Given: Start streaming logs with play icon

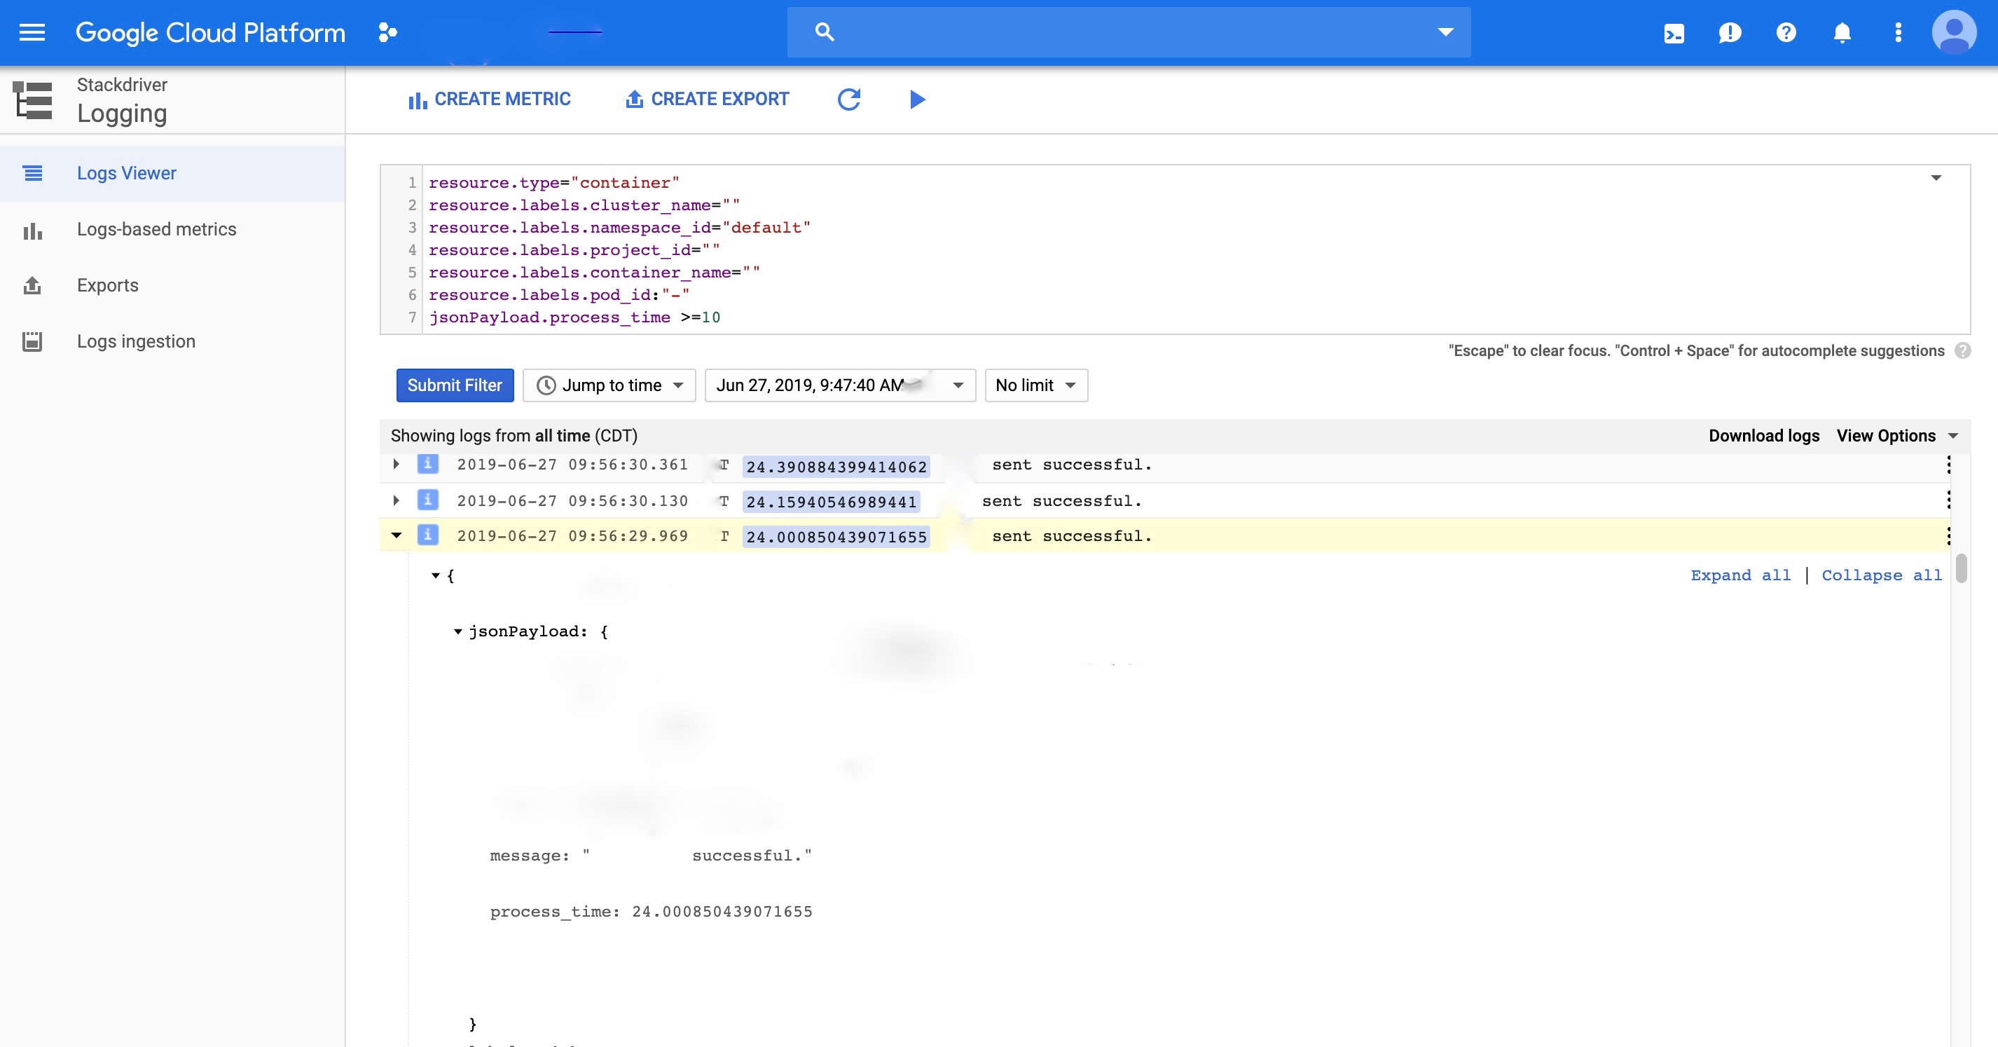Looking at the screenshot, I should pos(917,100).
